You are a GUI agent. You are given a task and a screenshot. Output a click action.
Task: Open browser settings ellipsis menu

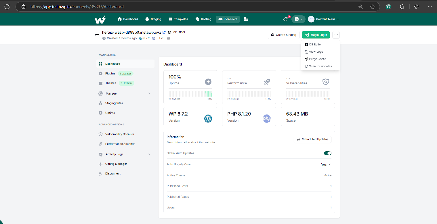430,7
